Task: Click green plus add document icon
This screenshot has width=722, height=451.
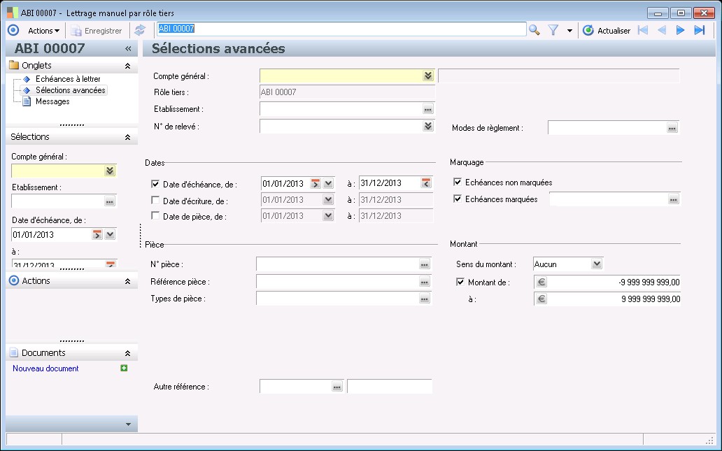Action: (124, 368)
